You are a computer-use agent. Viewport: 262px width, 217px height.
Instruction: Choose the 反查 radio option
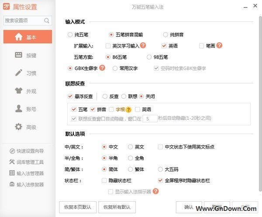tap(105, 96)
